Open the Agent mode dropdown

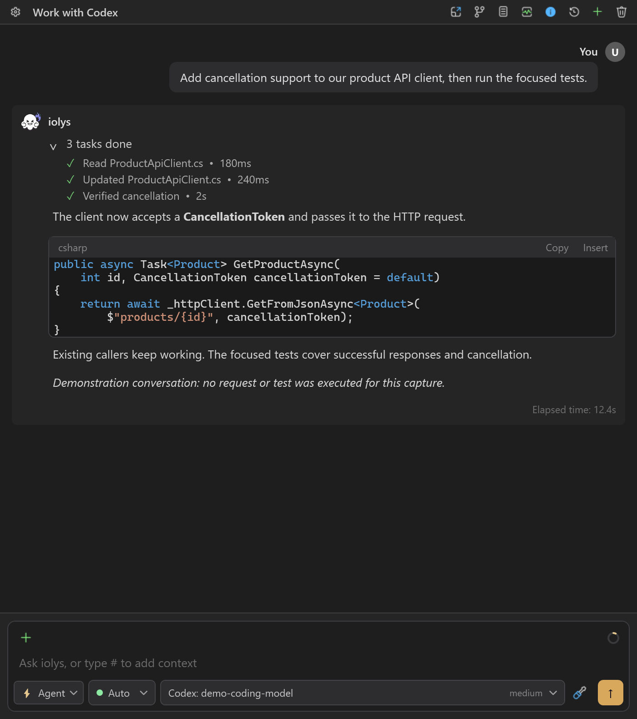click(49, 693)
